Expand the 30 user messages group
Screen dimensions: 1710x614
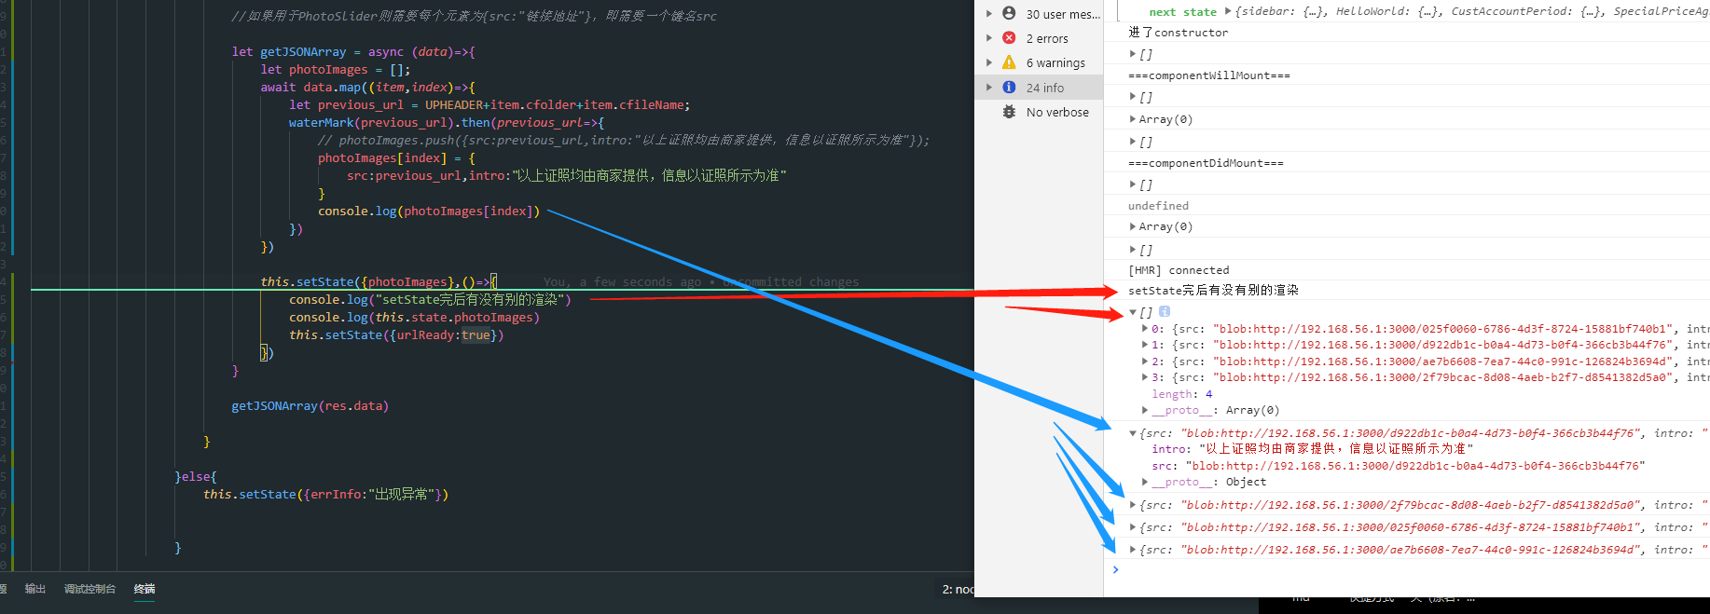tap(989, 14)
